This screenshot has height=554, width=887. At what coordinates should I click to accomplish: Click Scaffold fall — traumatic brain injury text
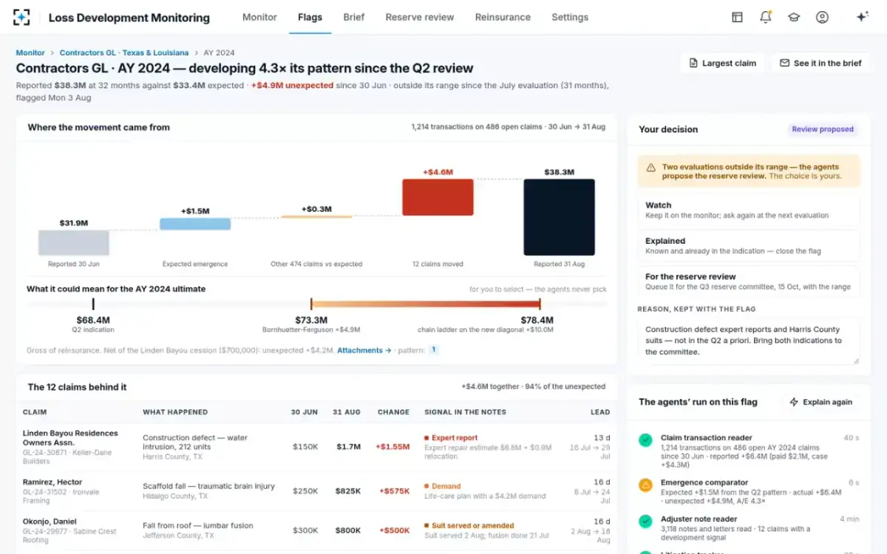[208, 486]
